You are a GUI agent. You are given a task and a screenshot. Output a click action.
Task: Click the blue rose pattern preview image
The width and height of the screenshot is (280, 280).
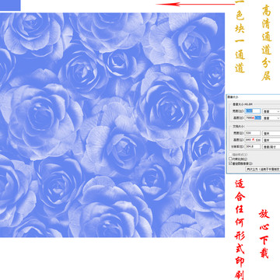(x=112, y=124)
